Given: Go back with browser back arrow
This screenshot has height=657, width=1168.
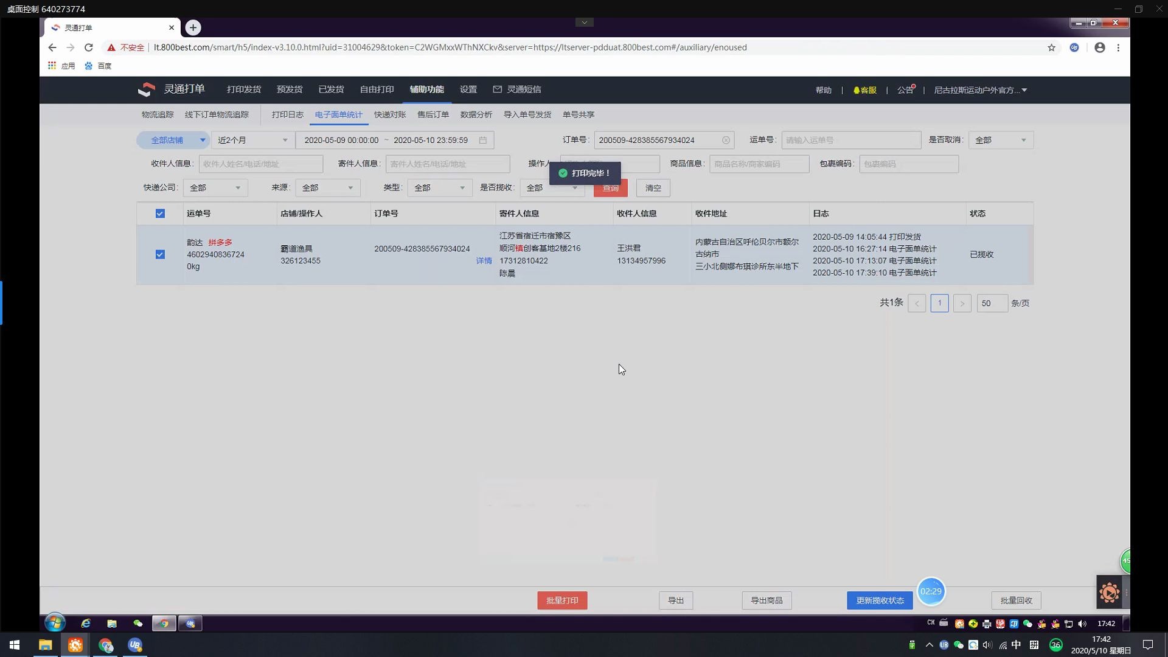Looking at the screenshot, I should [52, 47].
